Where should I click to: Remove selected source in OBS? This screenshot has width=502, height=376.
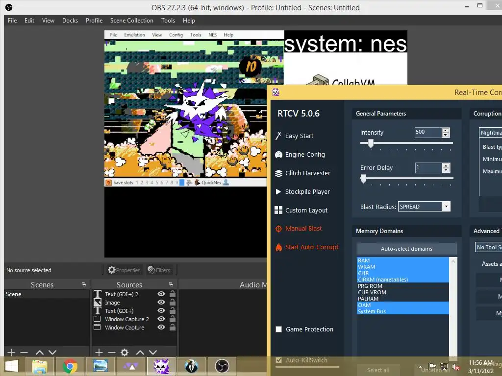pos(112,352)
